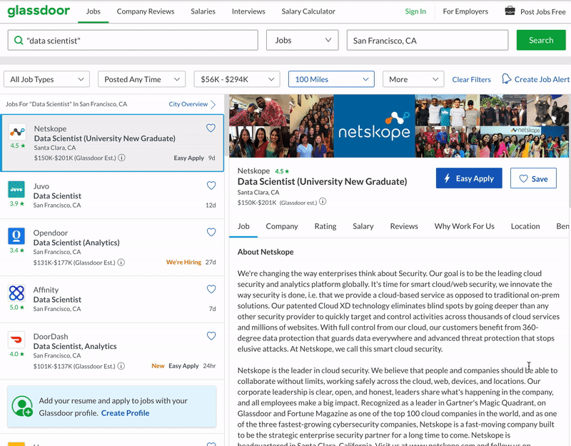
Task: Select the Affinity Data Scientist job title
Action: (57, 300)
